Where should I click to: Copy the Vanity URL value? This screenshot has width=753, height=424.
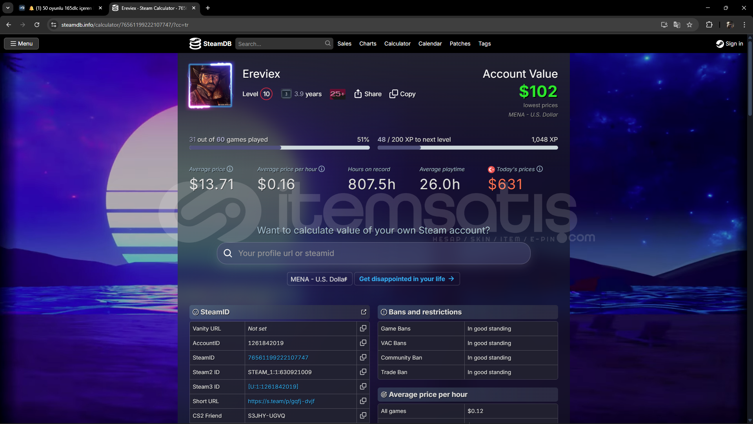coord(363,328)
